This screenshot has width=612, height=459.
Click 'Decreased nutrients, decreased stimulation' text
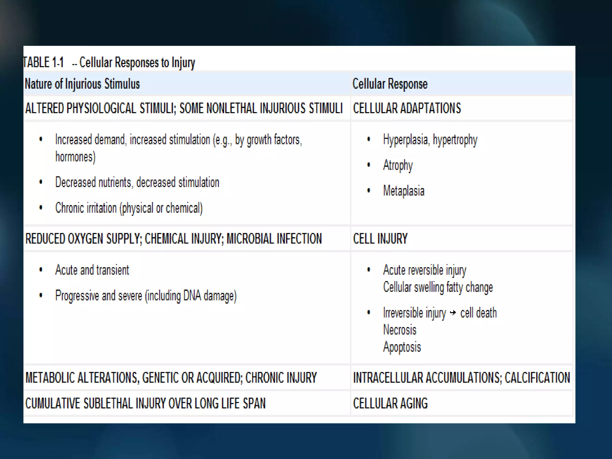coord(137,183)
